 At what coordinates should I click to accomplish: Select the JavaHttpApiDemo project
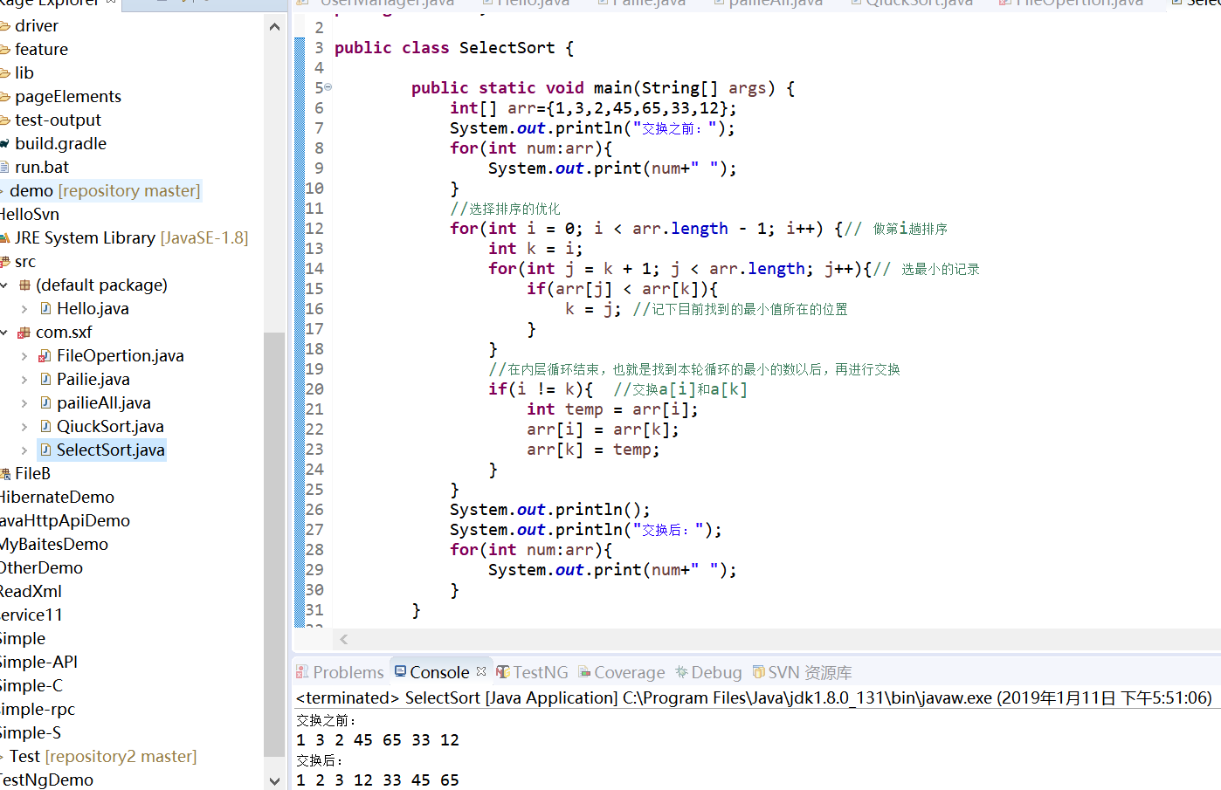pyautogui.click(x=65, y=520)
